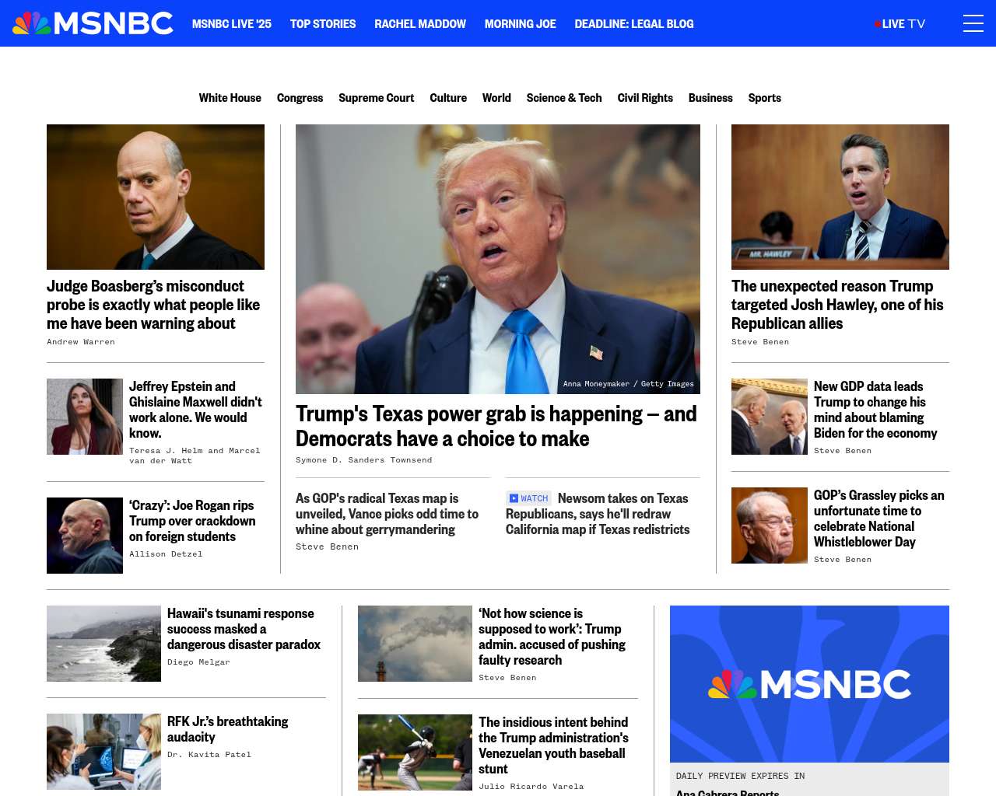Click Joe Rogan story thumbnail
The image size is (996, 796).
(x=85, y=536)
